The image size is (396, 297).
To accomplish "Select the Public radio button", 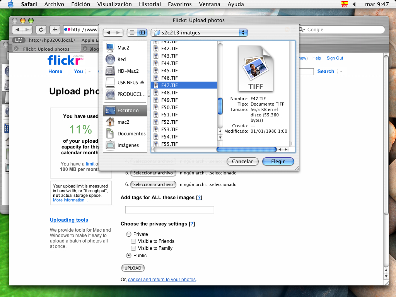I will tap(129, 255).
